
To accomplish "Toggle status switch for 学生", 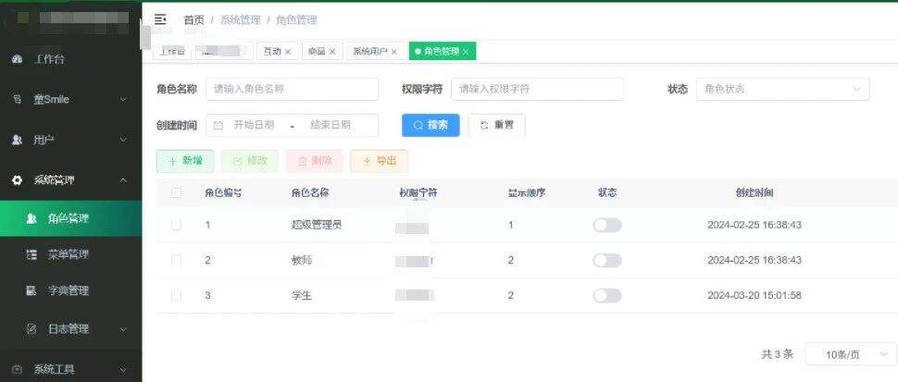I will click(607, 296).
